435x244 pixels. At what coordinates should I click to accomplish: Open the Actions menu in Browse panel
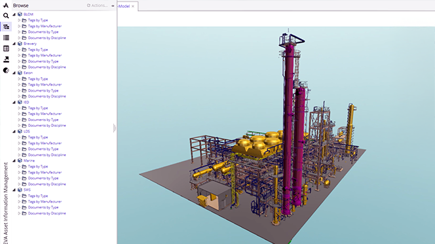[97, 5]
